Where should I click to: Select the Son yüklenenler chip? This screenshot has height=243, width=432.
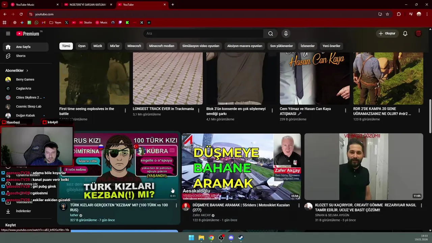coord(281,46)
